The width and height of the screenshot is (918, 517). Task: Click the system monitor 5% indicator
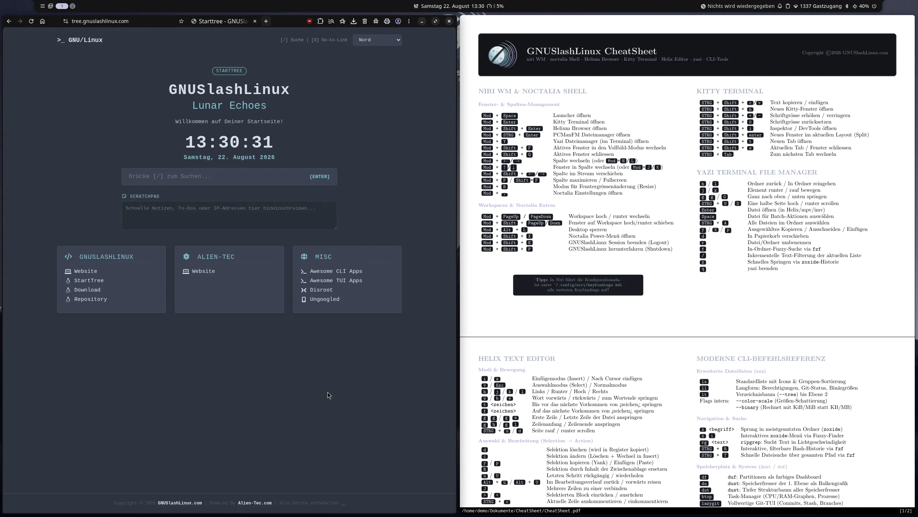[495, 6]
